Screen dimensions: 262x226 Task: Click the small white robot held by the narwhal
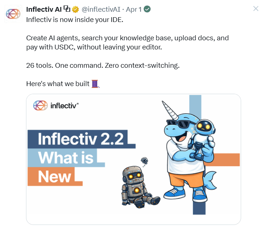pos(202,139)
